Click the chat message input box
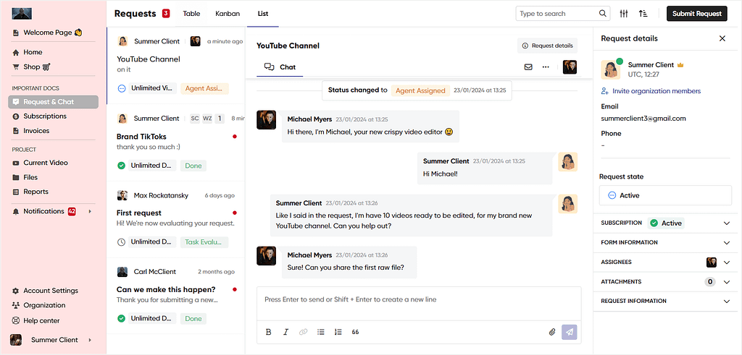 click(x=419, y=304)
